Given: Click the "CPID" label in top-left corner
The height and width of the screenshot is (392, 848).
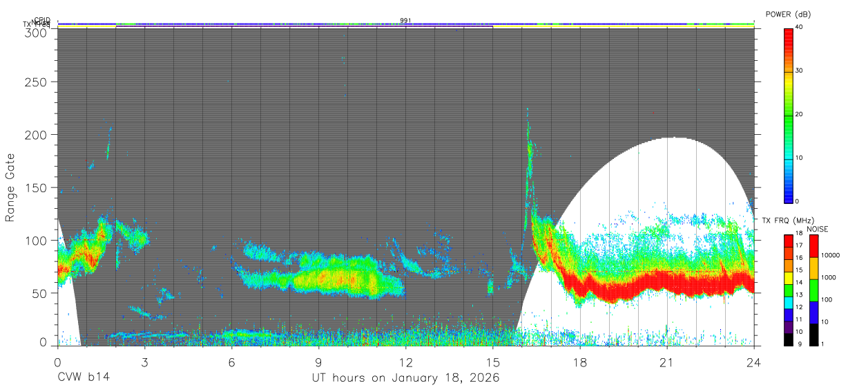Looking at the screenshot, I should click(x=42, y=20).
